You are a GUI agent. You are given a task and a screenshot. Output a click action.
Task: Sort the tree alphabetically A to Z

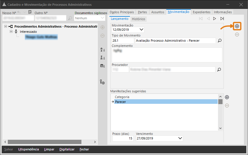click(102, 50)
